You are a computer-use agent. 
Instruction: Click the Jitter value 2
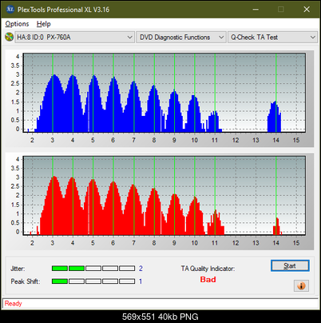[141, 269]
